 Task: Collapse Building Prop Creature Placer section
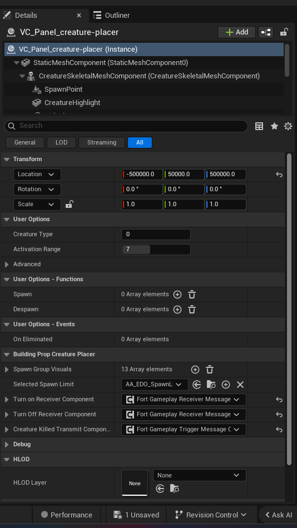point(7,355)
